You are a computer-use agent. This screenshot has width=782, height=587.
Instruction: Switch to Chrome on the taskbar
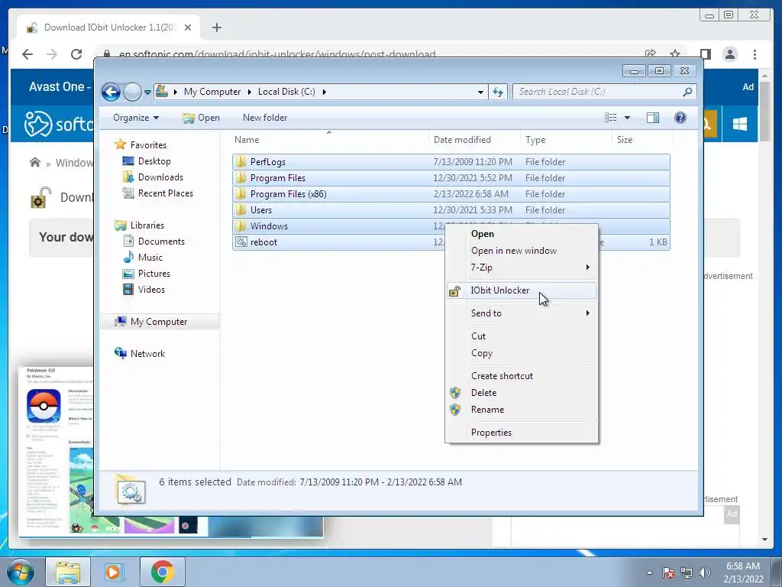coord(162,572)
